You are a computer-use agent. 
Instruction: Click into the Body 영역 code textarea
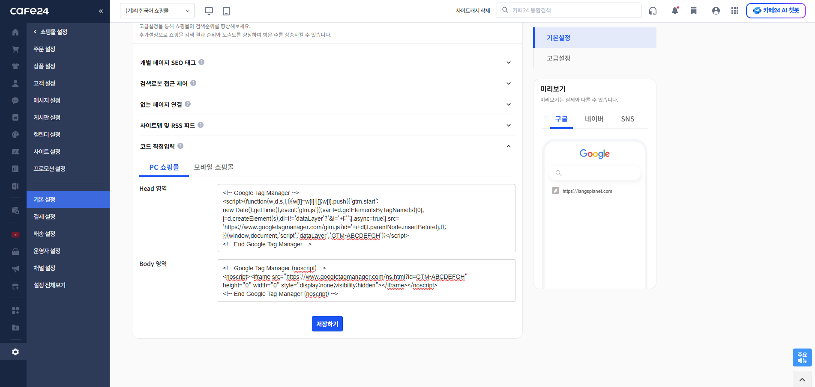366,281
